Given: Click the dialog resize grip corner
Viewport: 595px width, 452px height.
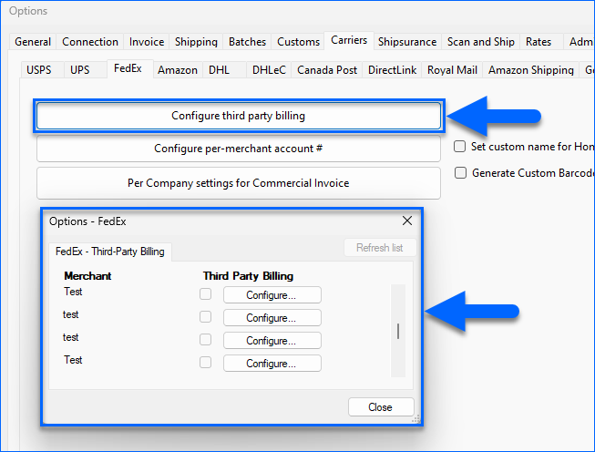Looking at the screenshot, I should pos(416,419).
